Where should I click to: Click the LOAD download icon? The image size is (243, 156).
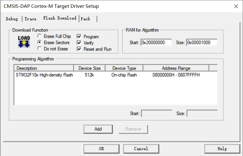(24, 41)
